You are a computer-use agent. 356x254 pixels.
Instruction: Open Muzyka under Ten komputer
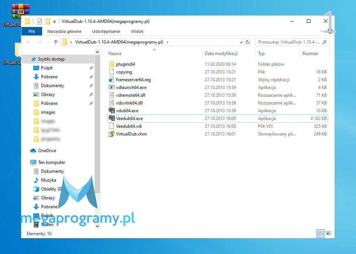pyautogui.click(x=48, y=180)
